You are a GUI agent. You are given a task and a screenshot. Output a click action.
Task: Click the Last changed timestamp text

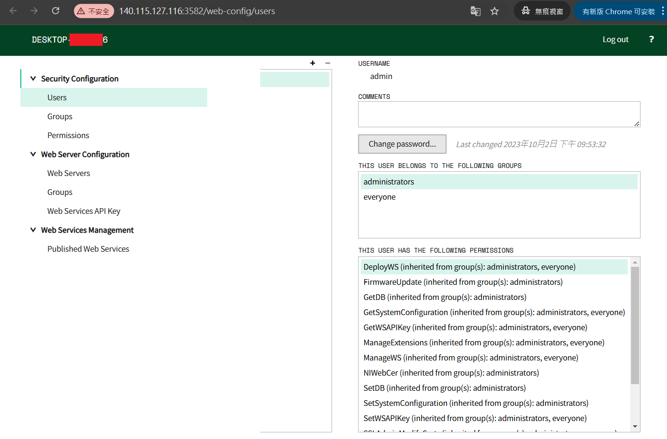click(x=531, y=144)
